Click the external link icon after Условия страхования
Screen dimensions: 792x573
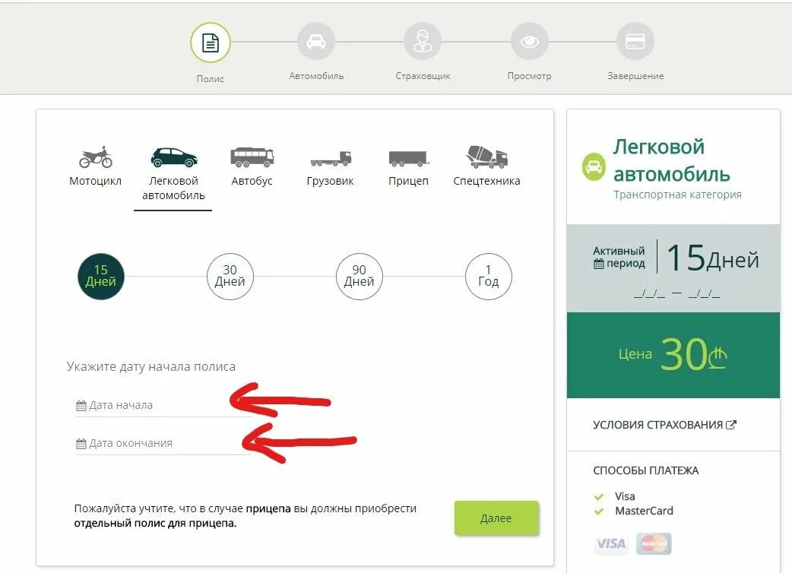(x=731, y=425)
